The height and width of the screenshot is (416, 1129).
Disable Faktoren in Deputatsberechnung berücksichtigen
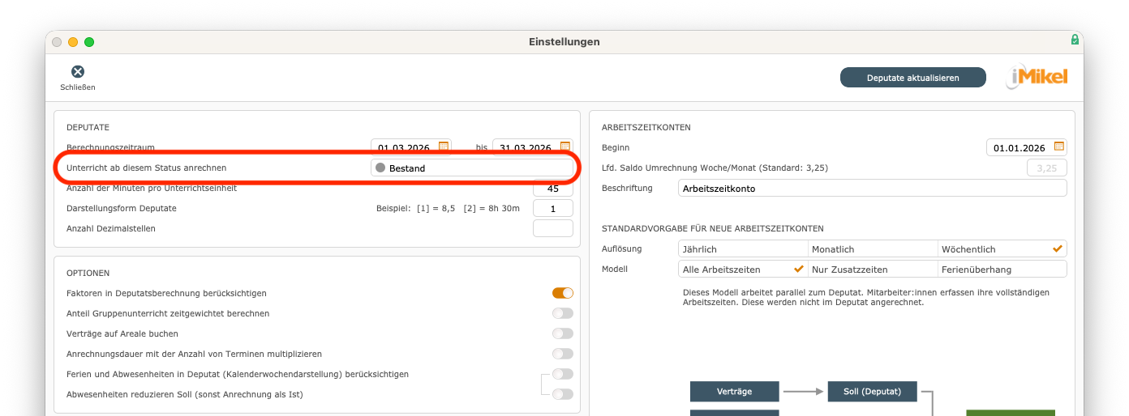click(x=563, y=293)
